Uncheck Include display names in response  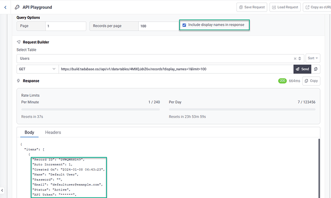point(184,25)
